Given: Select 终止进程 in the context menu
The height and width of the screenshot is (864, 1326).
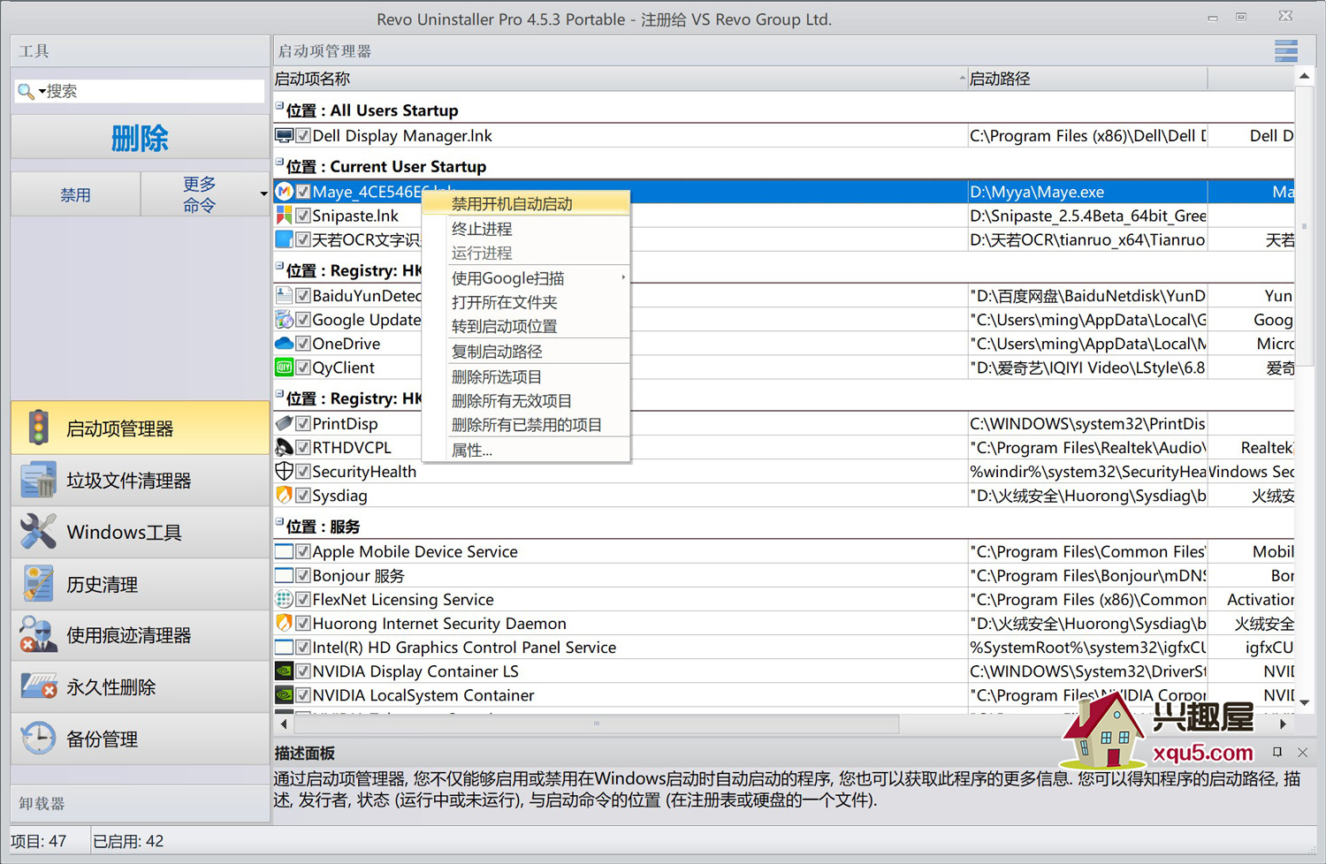Looking at the screenshot, I should click(x=526, y=229).
